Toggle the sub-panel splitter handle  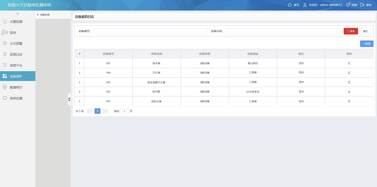pyautogui.click(x=69, y=99)
